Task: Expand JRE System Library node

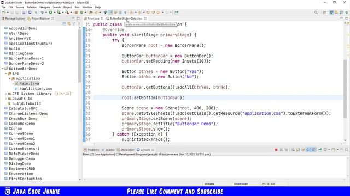Action: point(6,94)
